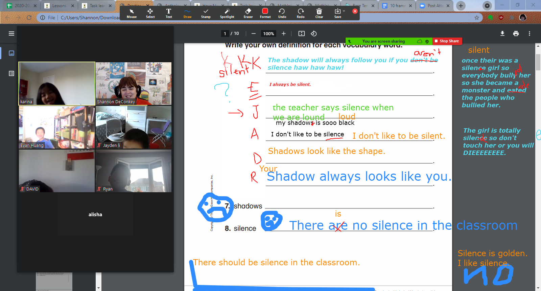Click the '8. silence' worksheet label
Viewport: 541px width, 291px height.
click(240, 228)
